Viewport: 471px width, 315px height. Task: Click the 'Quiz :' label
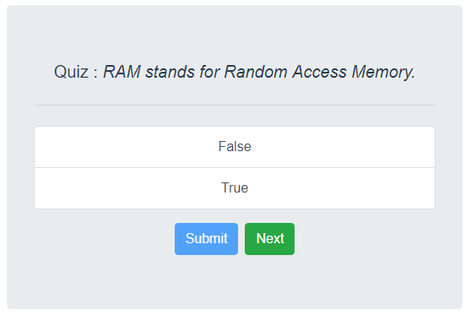click(x=76, y=72)
